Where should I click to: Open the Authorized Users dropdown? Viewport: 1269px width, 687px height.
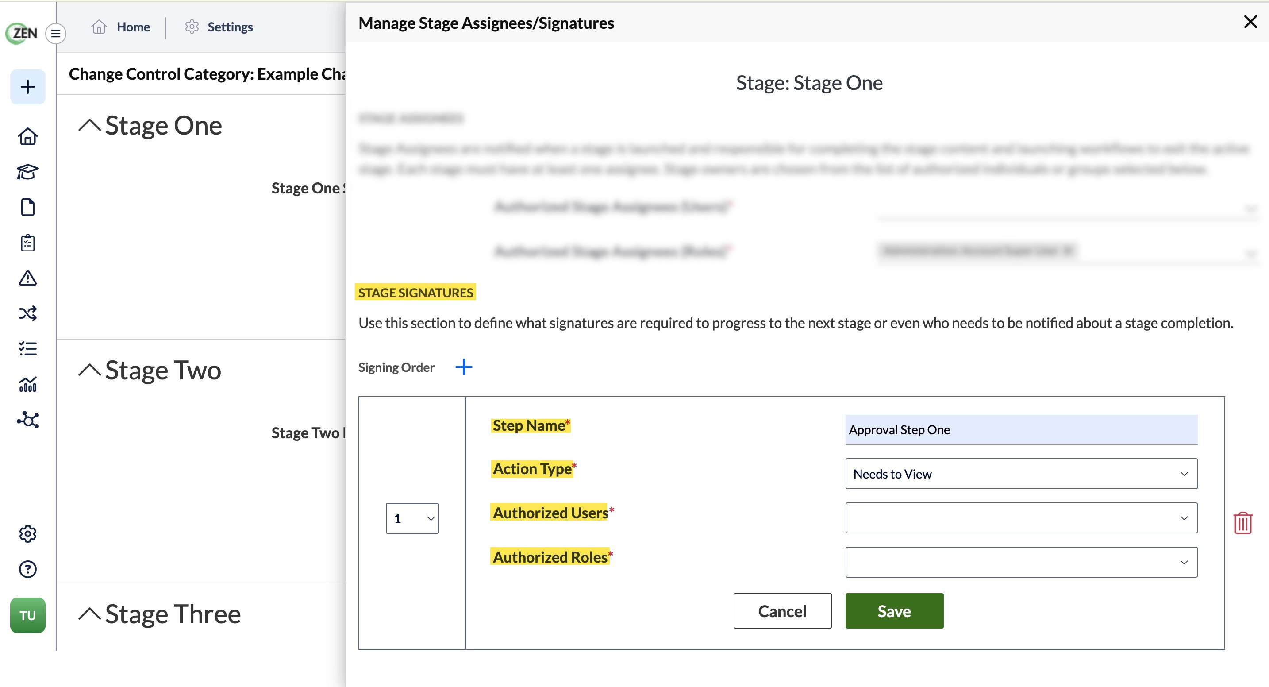(1021, 518)
